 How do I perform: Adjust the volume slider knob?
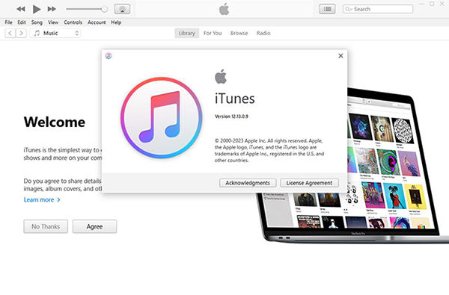[105, 9]
